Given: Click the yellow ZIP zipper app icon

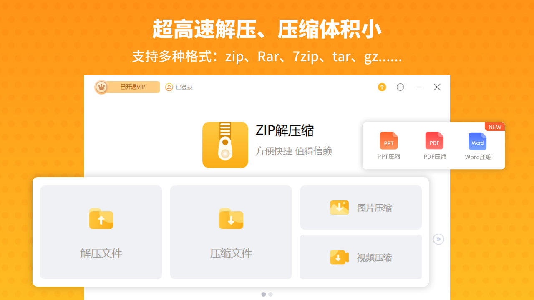Looking at the screenshot, I should pos(225,145).
